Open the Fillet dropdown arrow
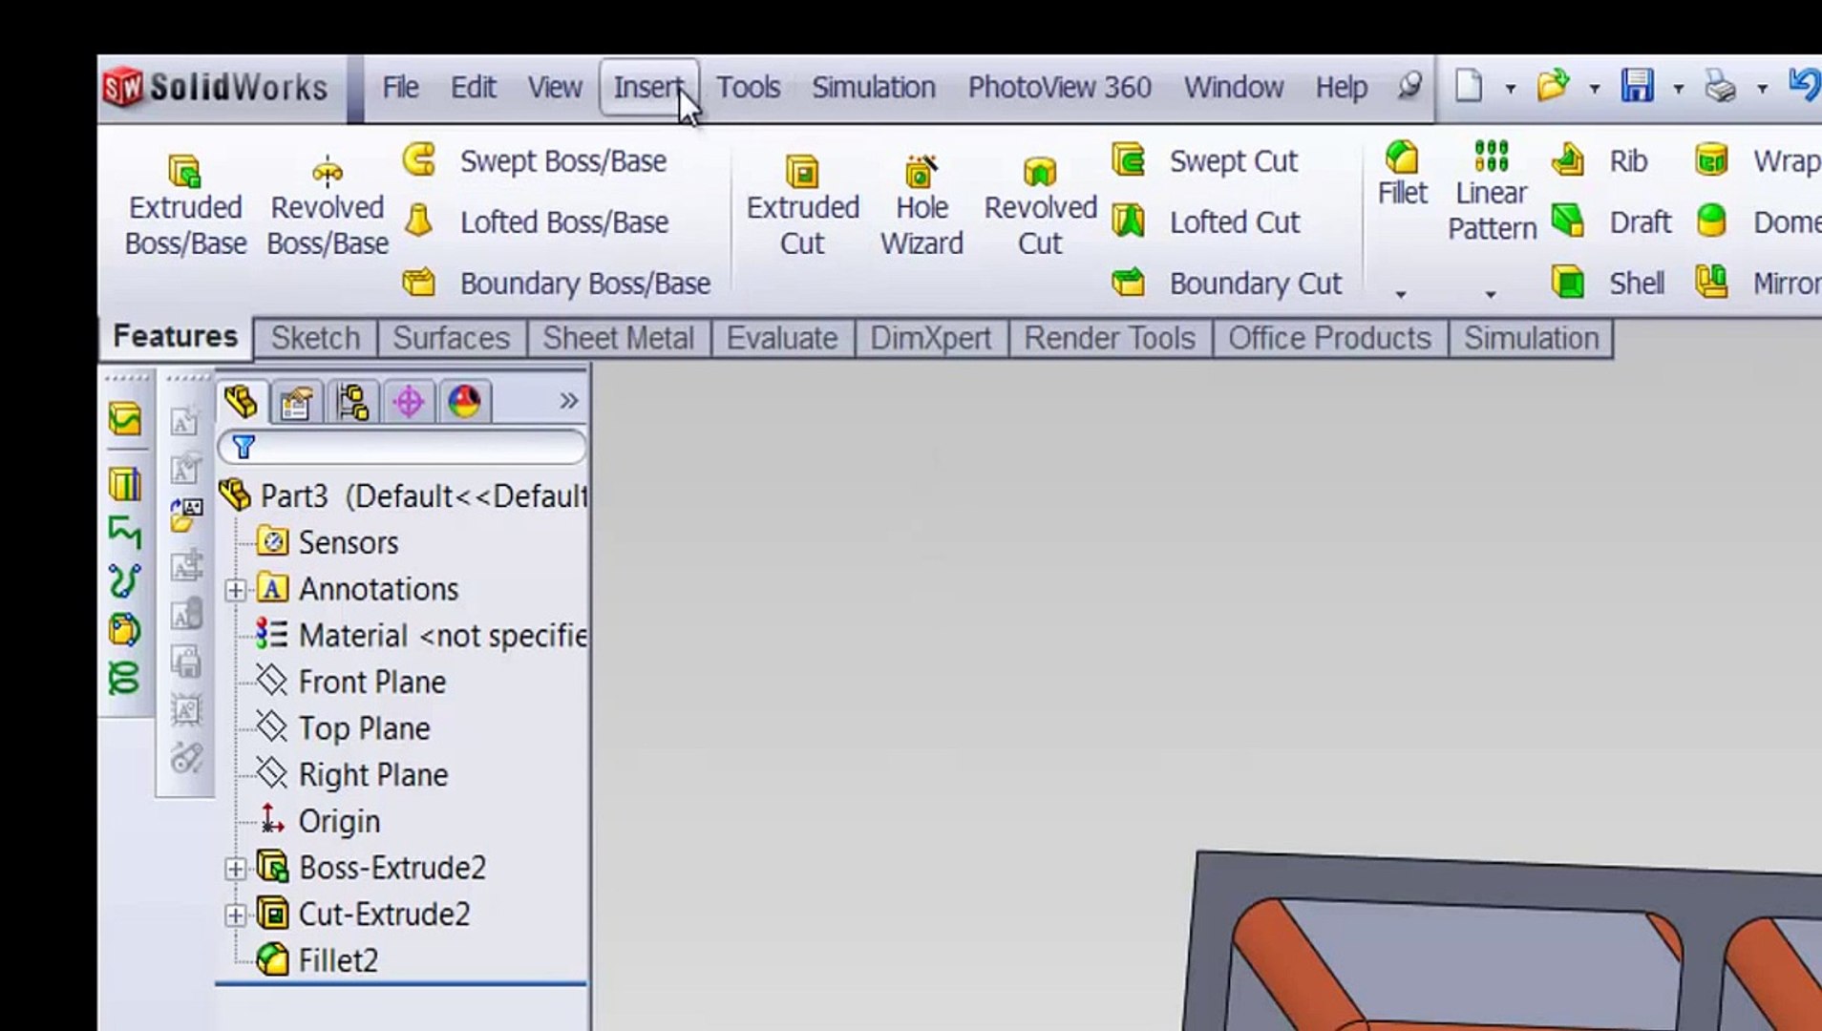 pos(1401,294)
